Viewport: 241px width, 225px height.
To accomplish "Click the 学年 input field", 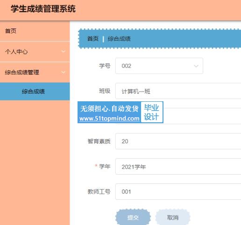I will tap(178, 167).
